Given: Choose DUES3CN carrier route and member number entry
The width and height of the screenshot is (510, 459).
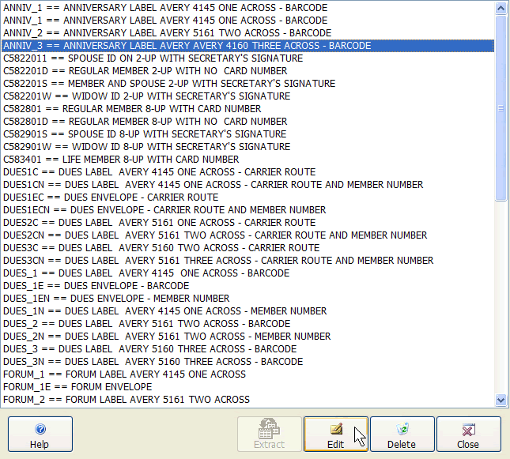Looking at the screenshot, I should (x=218, y=261).
